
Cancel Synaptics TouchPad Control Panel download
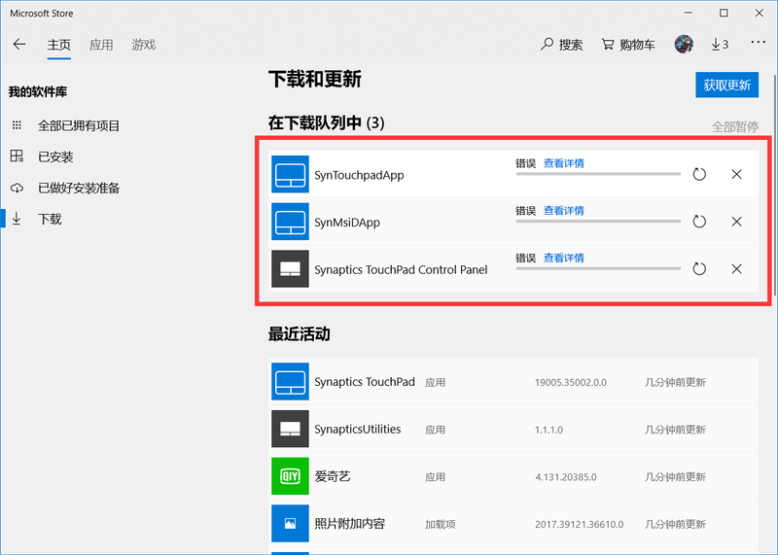(737, 269)
